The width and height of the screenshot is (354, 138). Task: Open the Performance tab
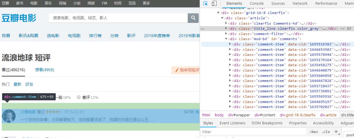tap(326, 3)
